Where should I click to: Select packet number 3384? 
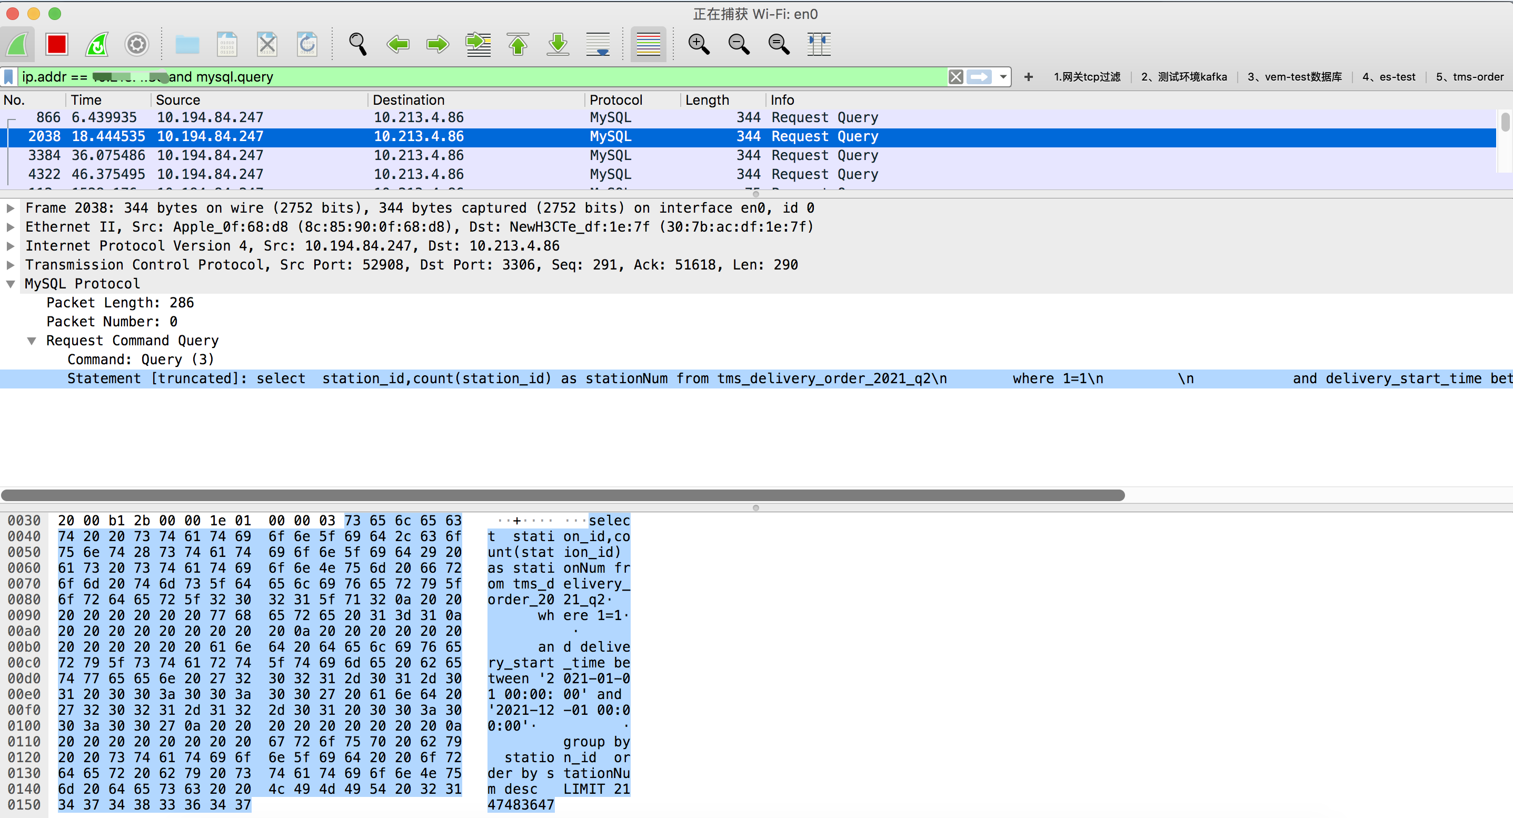748,156
